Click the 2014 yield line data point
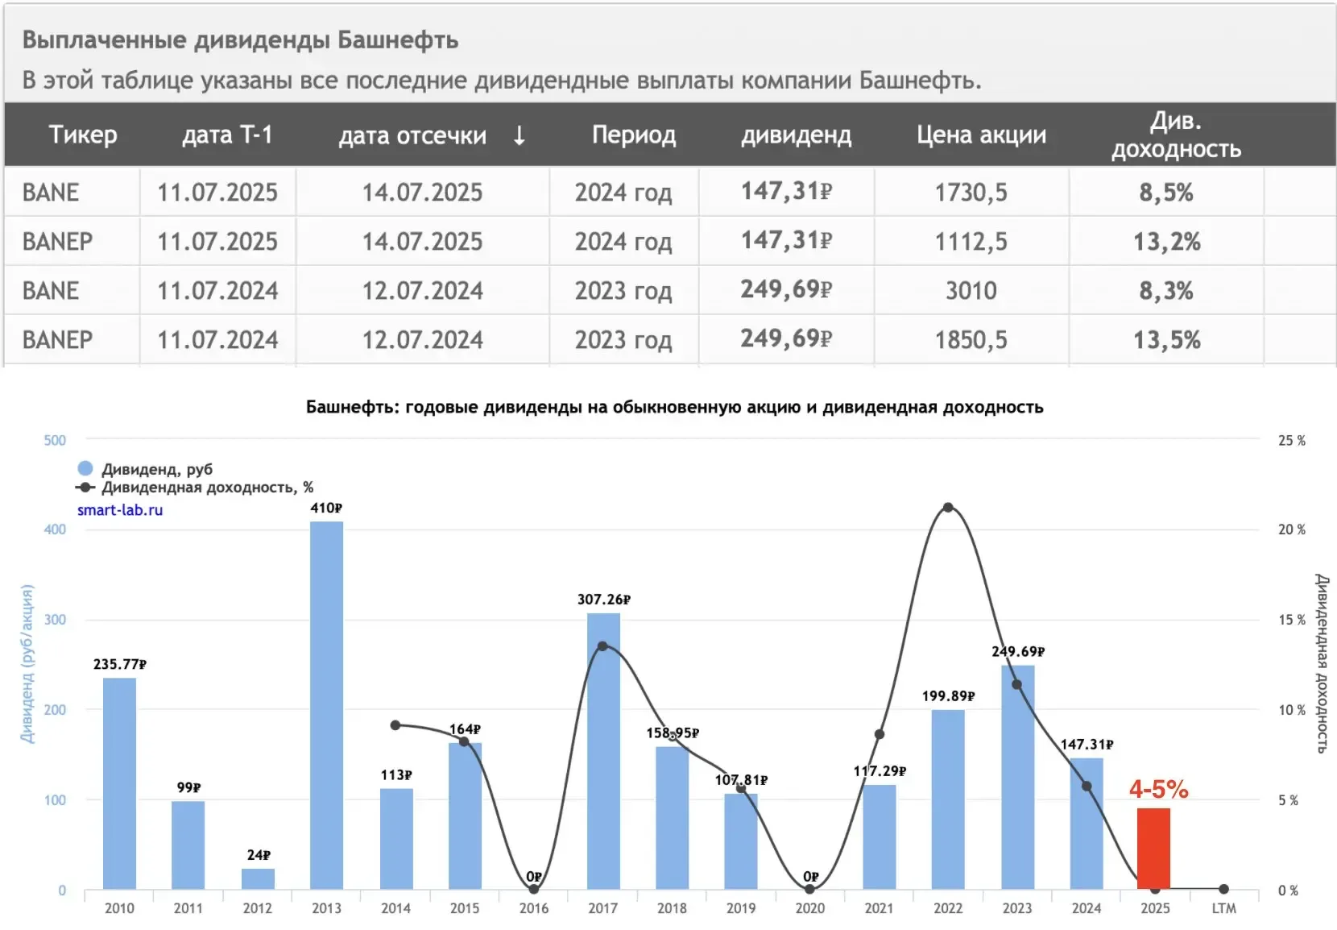The image size is (1337, 930). (x=395, y=725)
